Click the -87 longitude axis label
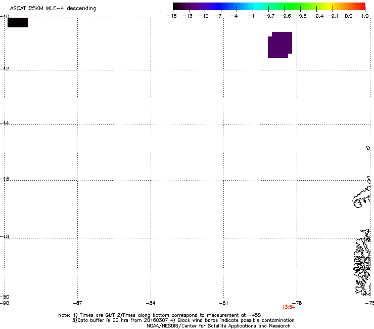The width and height of the screenshot is (374, 329). point(77,303)
